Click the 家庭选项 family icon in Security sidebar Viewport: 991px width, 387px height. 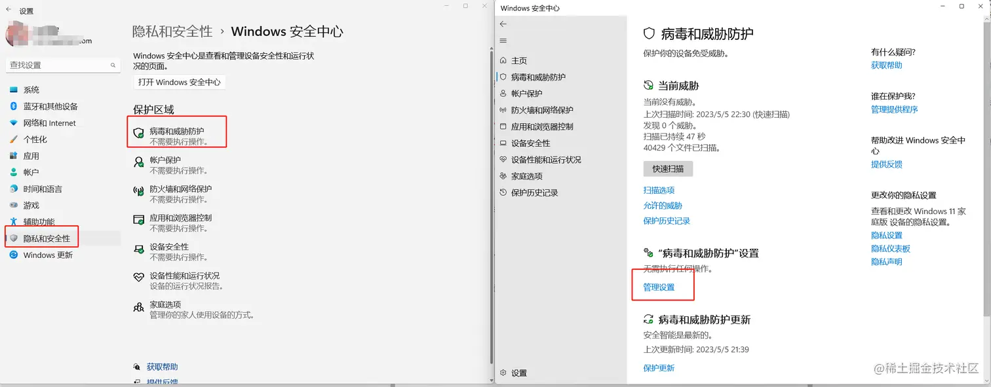[x=503, y=176]
